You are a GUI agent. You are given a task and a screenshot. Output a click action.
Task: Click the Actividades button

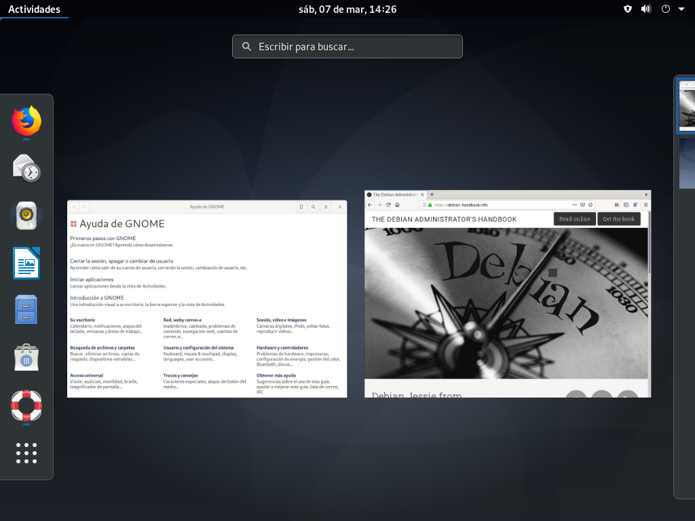pos(34,9)
